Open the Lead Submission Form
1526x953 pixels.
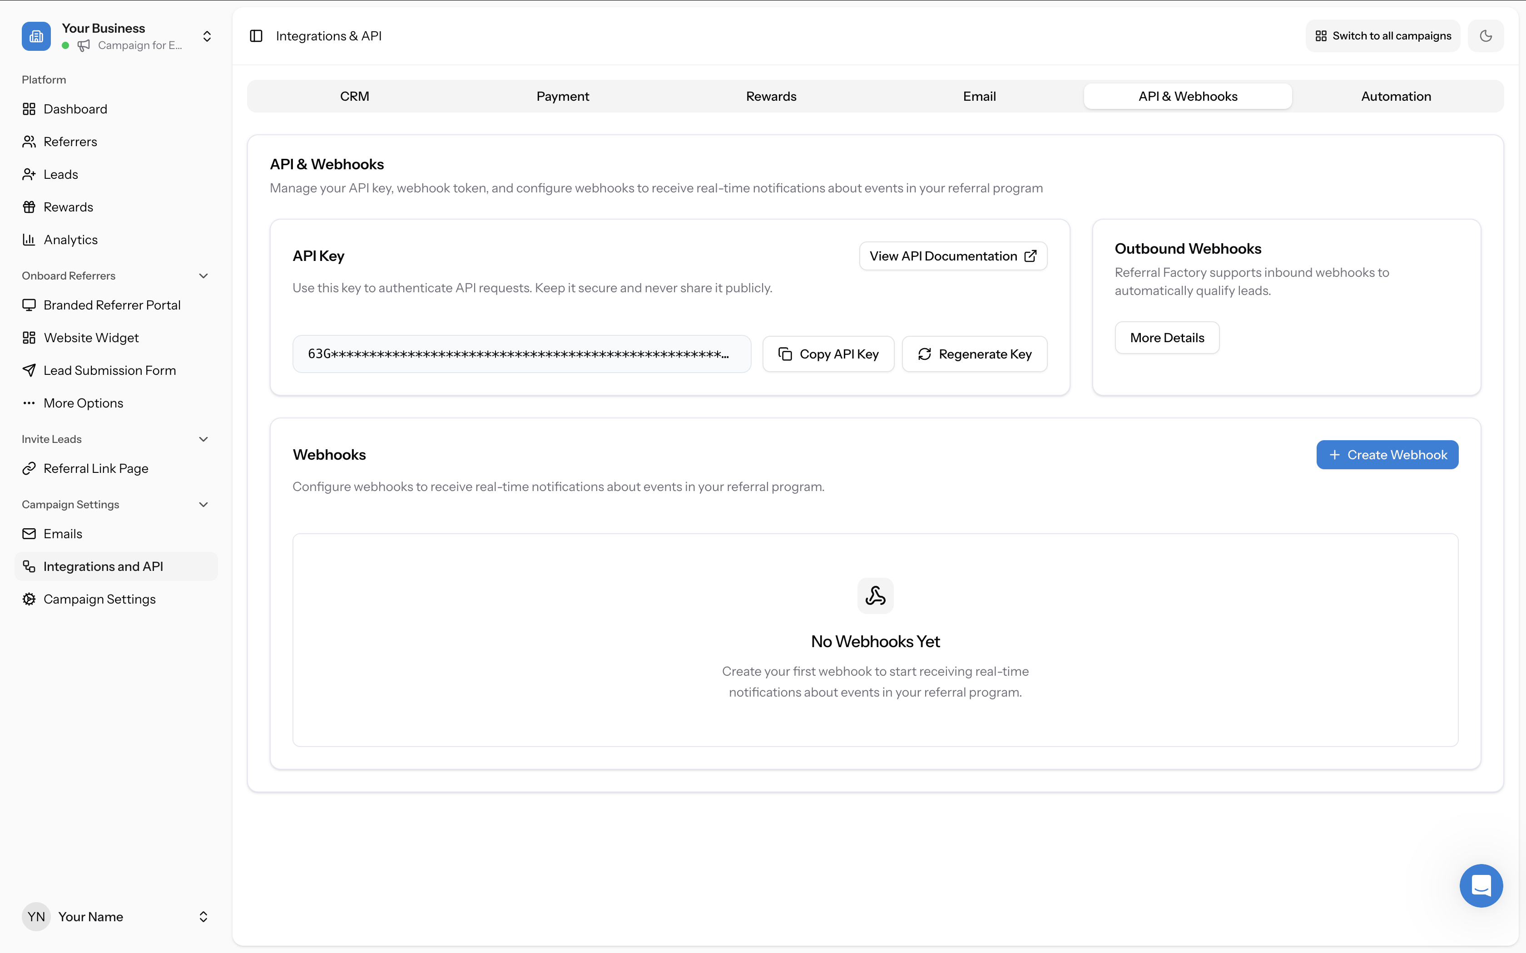[x=110, y=370]
